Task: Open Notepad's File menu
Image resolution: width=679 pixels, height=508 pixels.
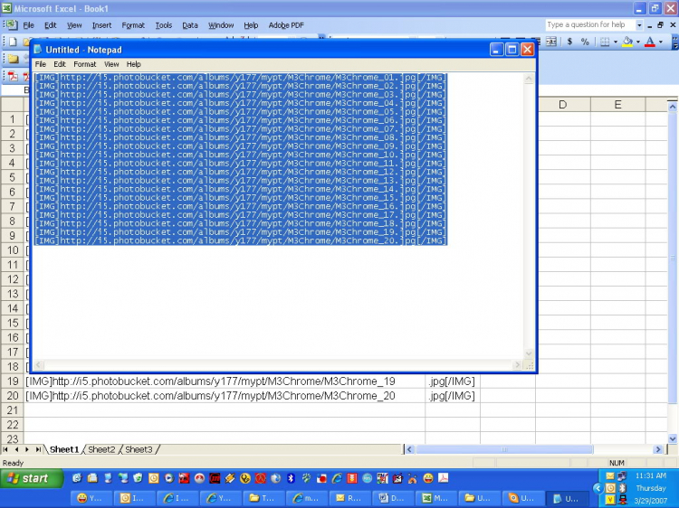Action: 40,64
